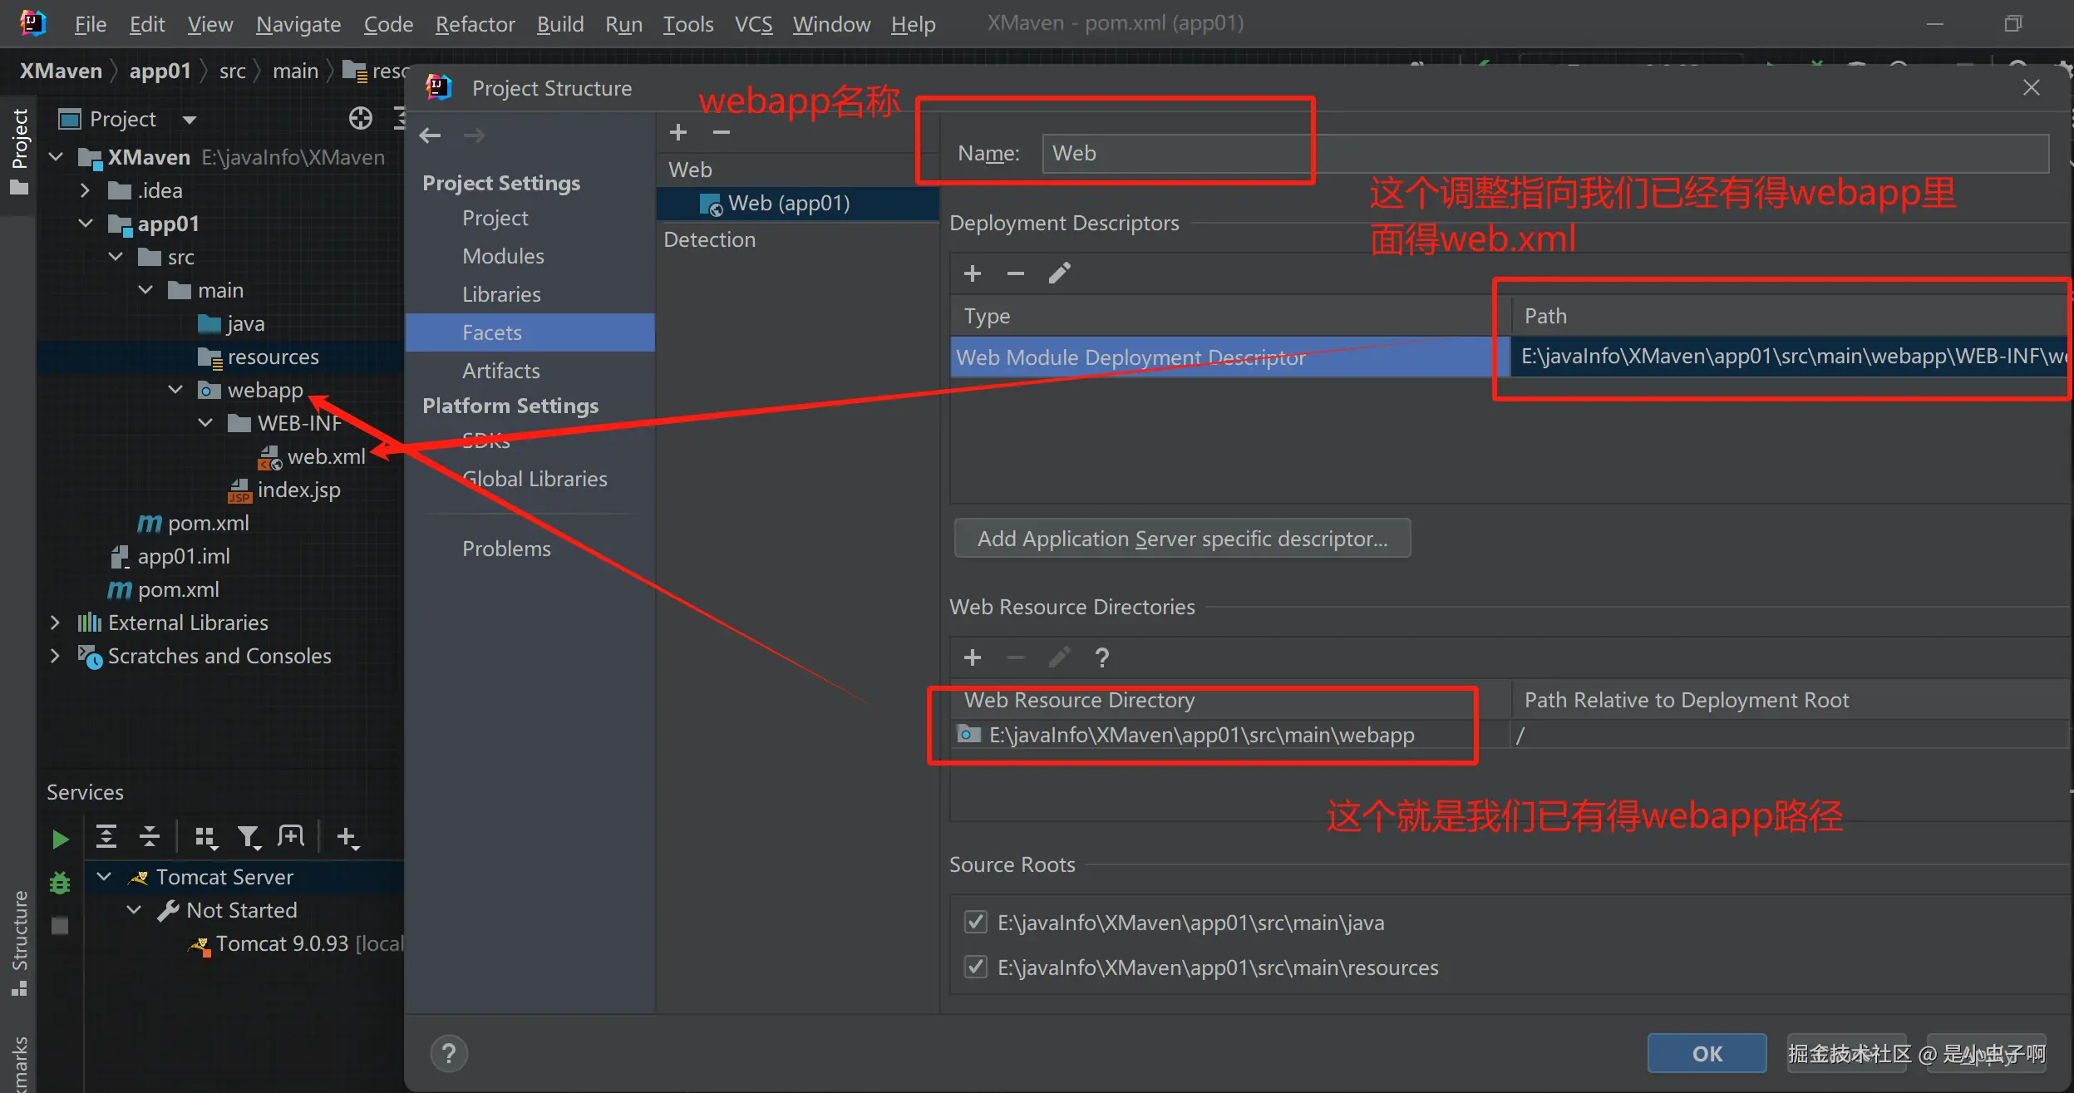Uncheck the src\main\resources source root
2074x1093 pixels.
[975, 967]
